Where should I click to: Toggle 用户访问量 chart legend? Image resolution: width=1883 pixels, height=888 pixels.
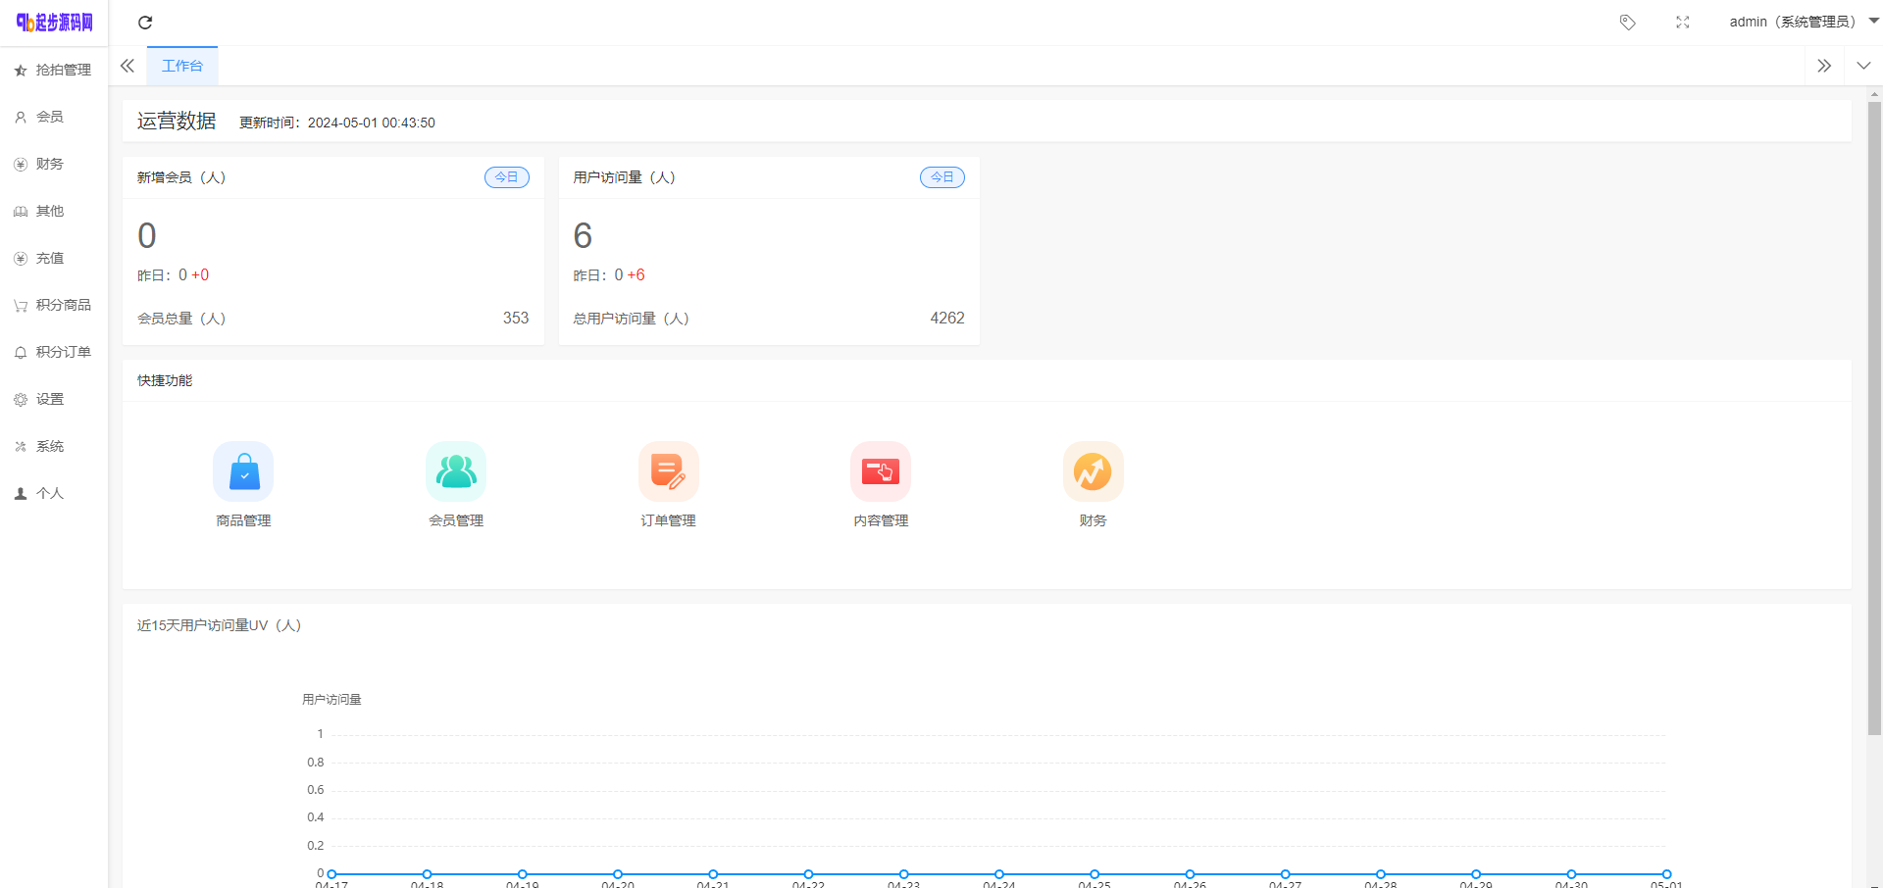(x=331, y=699)
